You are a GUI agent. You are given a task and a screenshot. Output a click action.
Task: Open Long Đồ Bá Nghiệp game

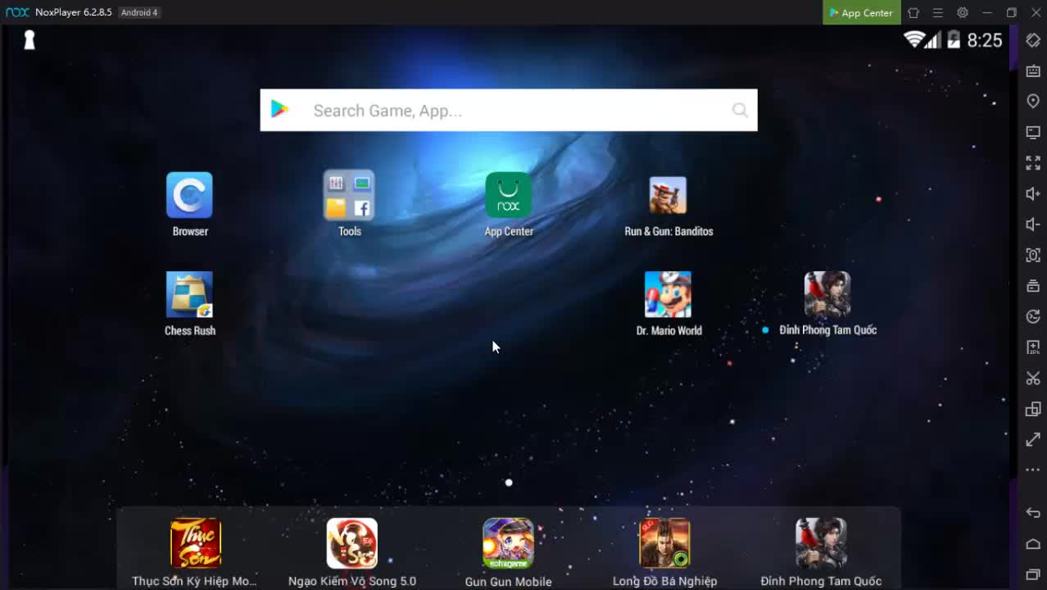pos(664,543)
